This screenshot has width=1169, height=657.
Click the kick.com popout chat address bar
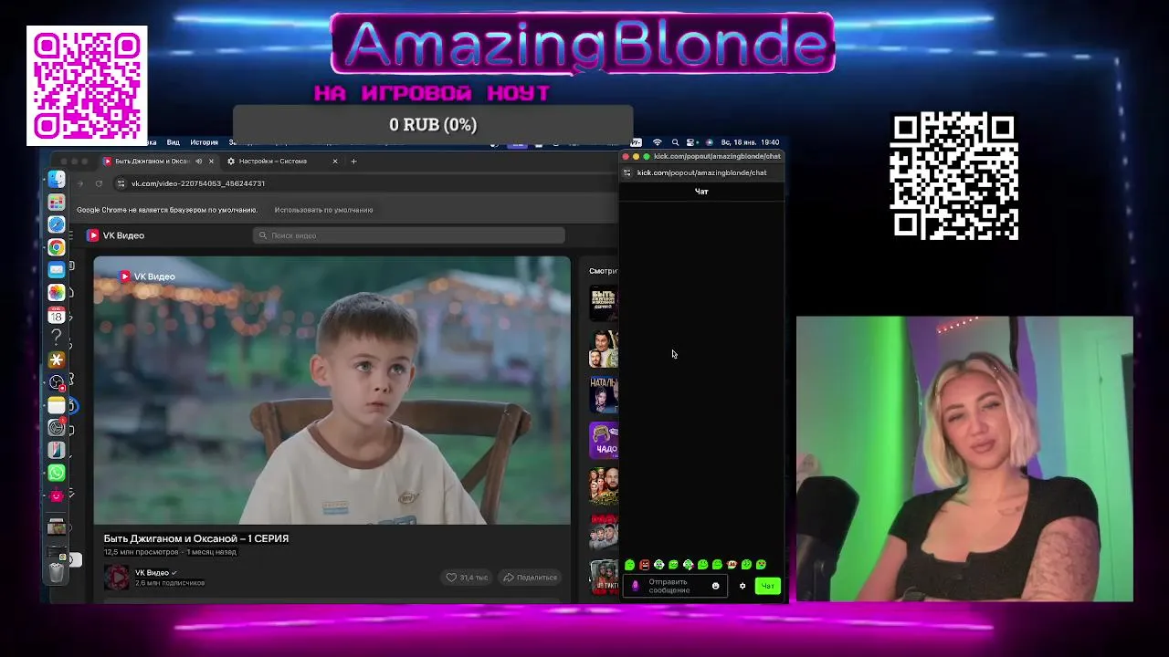click(701, 172)
